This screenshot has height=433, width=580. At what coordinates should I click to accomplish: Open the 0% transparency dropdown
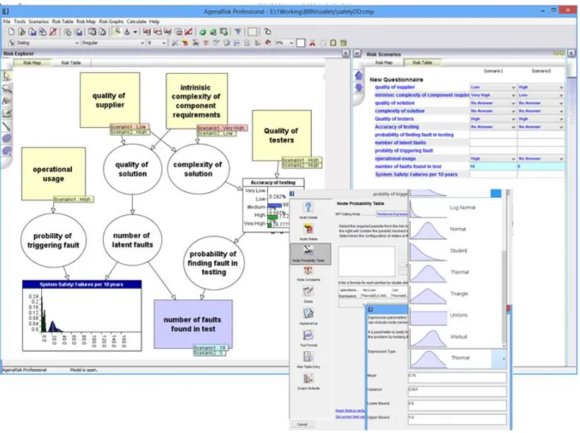pyautogui.click(x=284, y=43)
